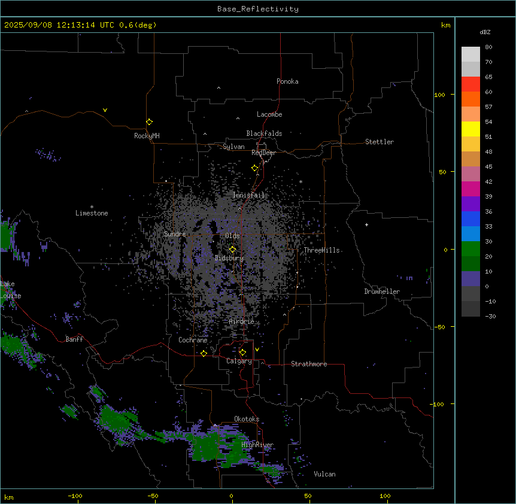Click the Blackfalds city label
Image resolution: width=516 pixels, height=504 pixels.
264,133
